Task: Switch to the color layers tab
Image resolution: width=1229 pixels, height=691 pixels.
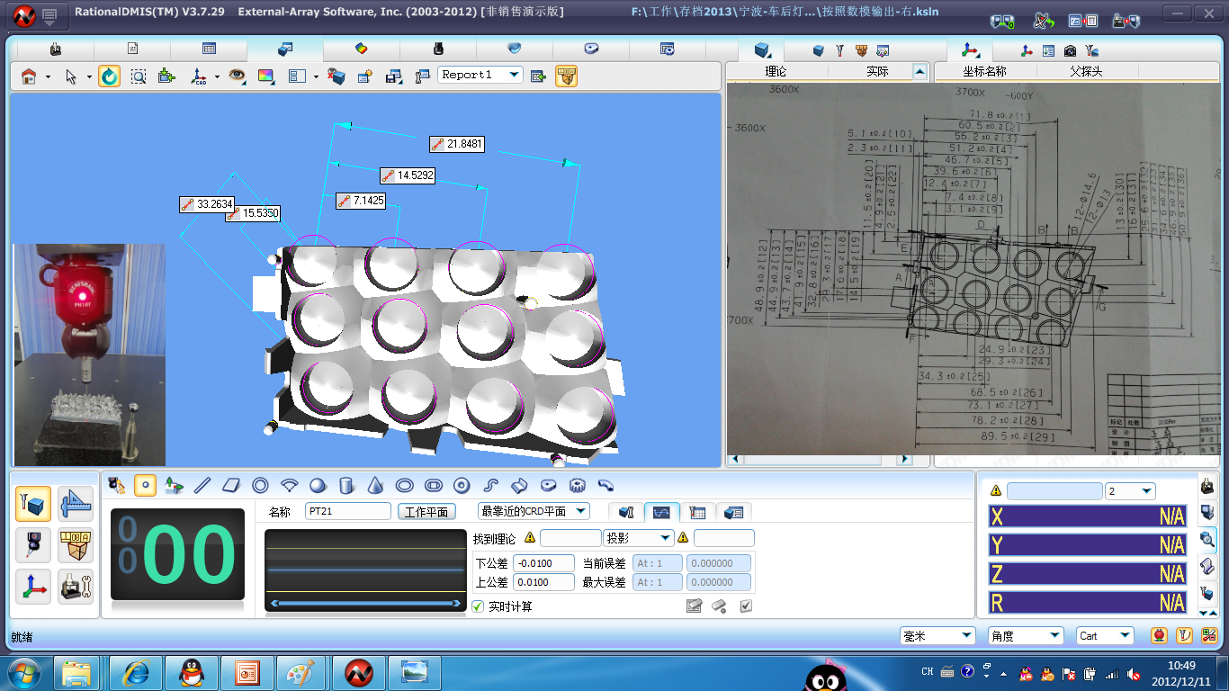Action: coord(362,49)
